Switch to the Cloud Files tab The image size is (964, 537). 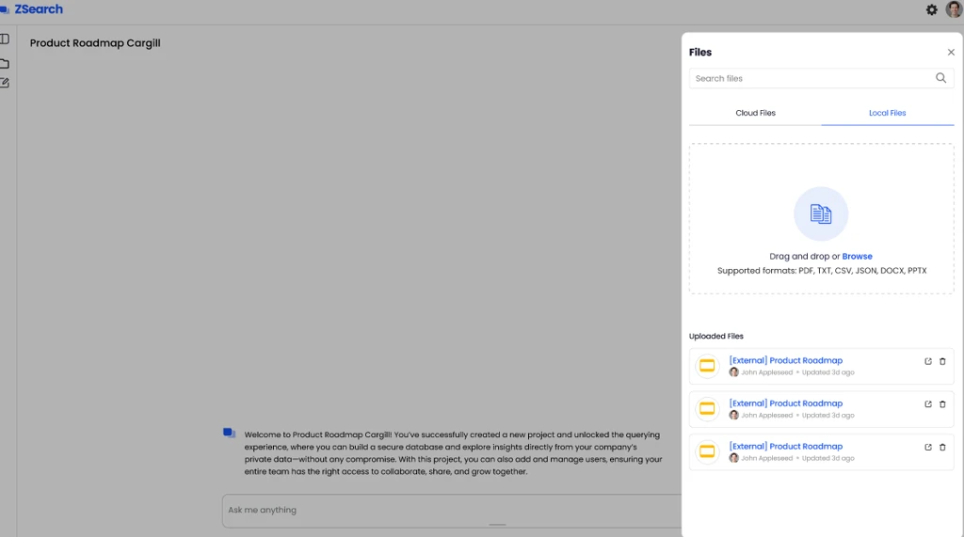pyautogui.click(x=755, y=113)
